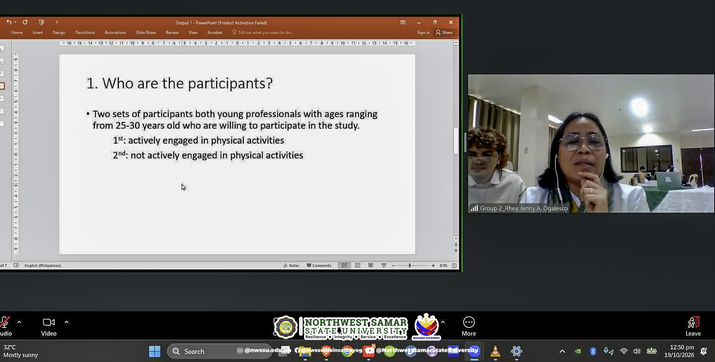This screenshot has height=362, width=715.
Task: Click the Share button in PowerPoint
Action: point(444,33)
